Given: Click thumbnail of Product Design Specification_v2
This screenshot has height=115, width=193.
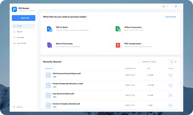Looking at the screenshot, I should 48,85.
